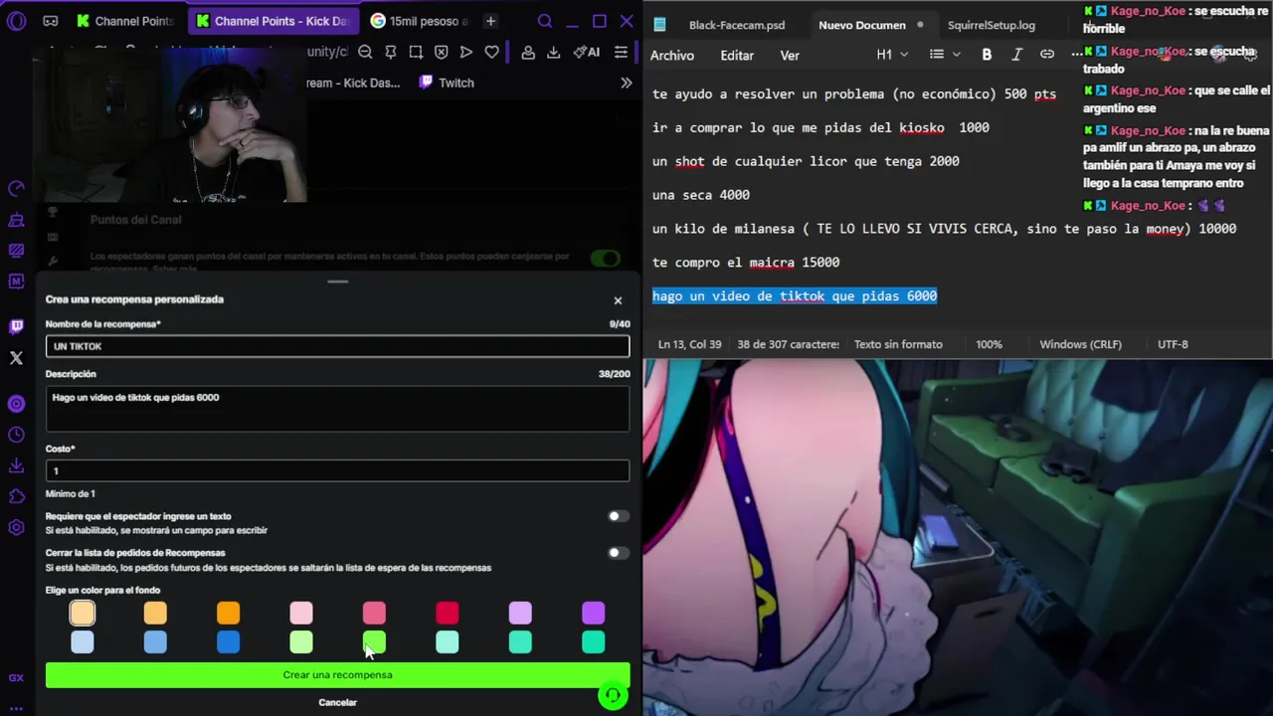Open SquirrelSetup.log tab in Notepad
The image size is (1273, 716).
tap(991, 25)
